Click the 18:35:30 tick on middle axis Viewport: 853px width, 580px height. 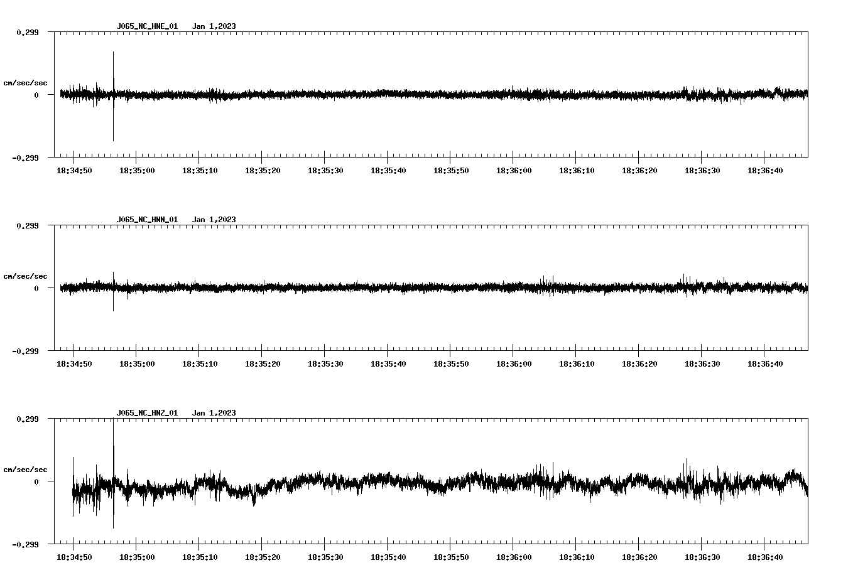(326, 363)
